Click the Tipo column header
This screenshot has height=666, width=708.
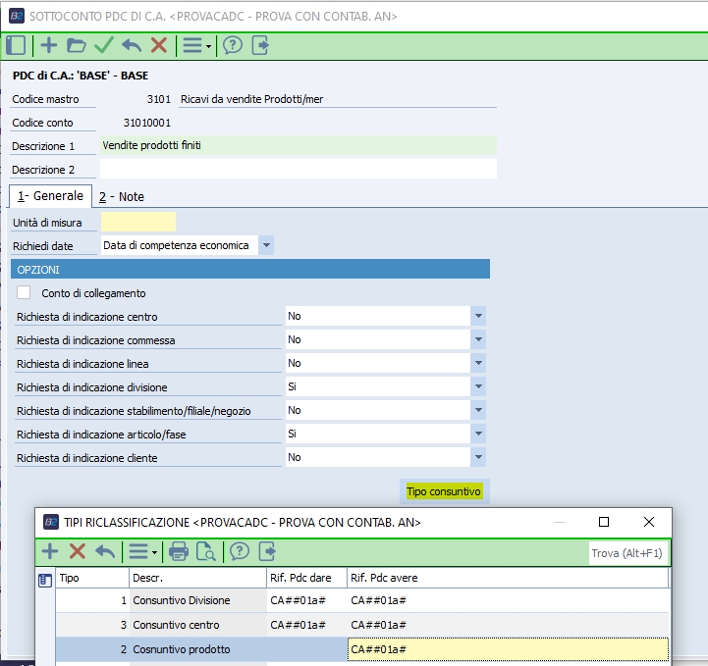pos(92,578)
